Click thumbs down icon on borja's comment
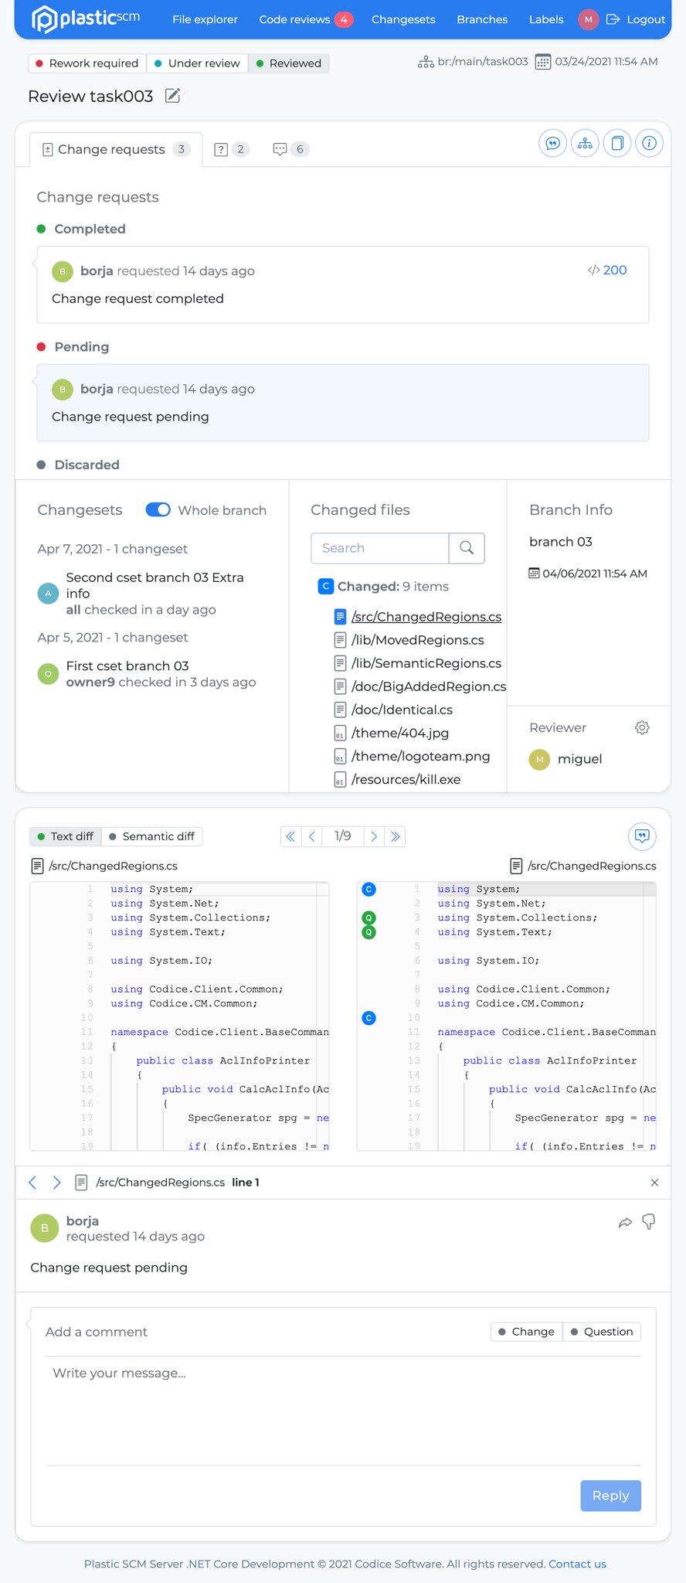Screen dimensions: 686x1583 click(649, 1222)
